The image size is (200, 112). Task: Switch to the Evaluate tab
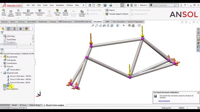tap(53, 22)
